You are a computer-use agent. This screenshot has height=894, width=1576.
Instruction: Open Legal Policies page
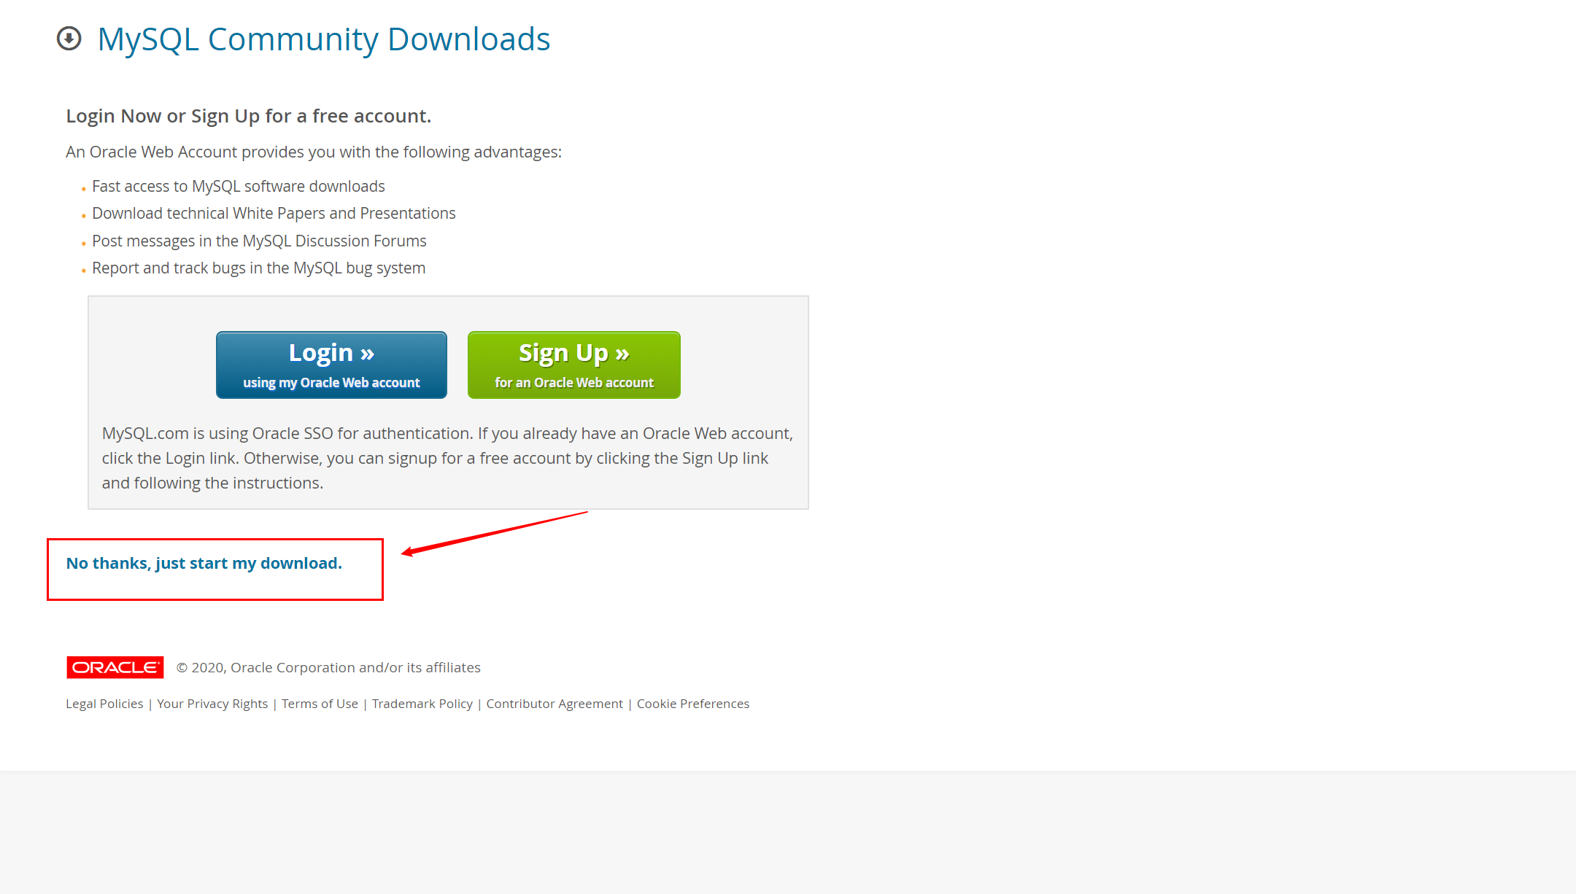click(104, 702)
